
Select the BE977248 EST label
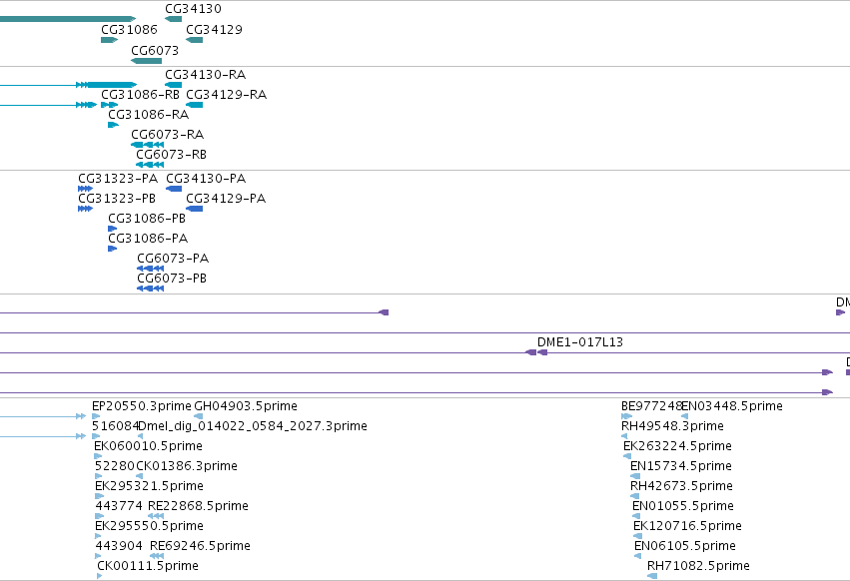click(x=651, y=406)
